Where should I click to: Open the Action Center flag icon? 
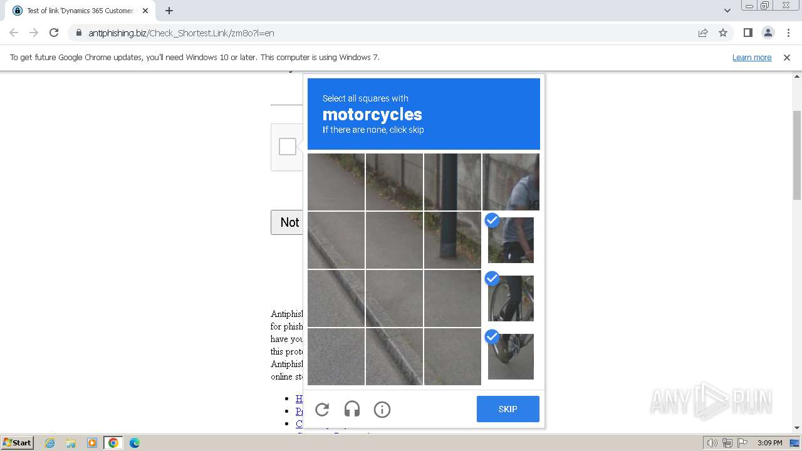pos(742,443)
